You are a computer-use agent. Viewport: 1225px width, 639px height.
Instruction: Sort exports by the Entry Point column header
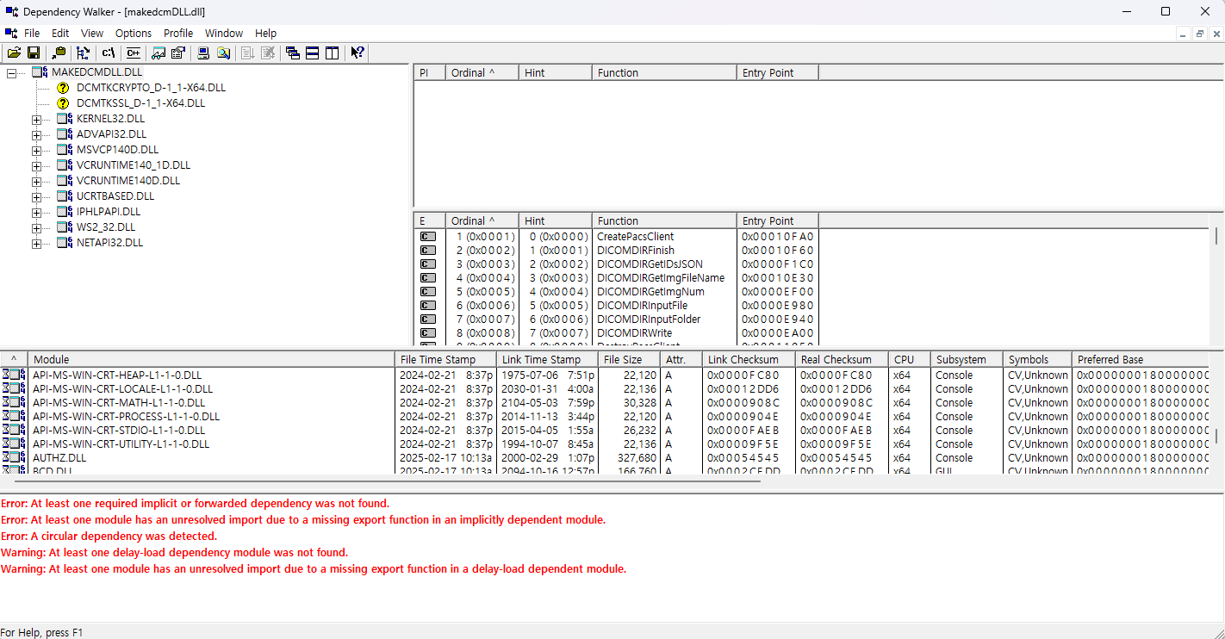coord(777,220)
